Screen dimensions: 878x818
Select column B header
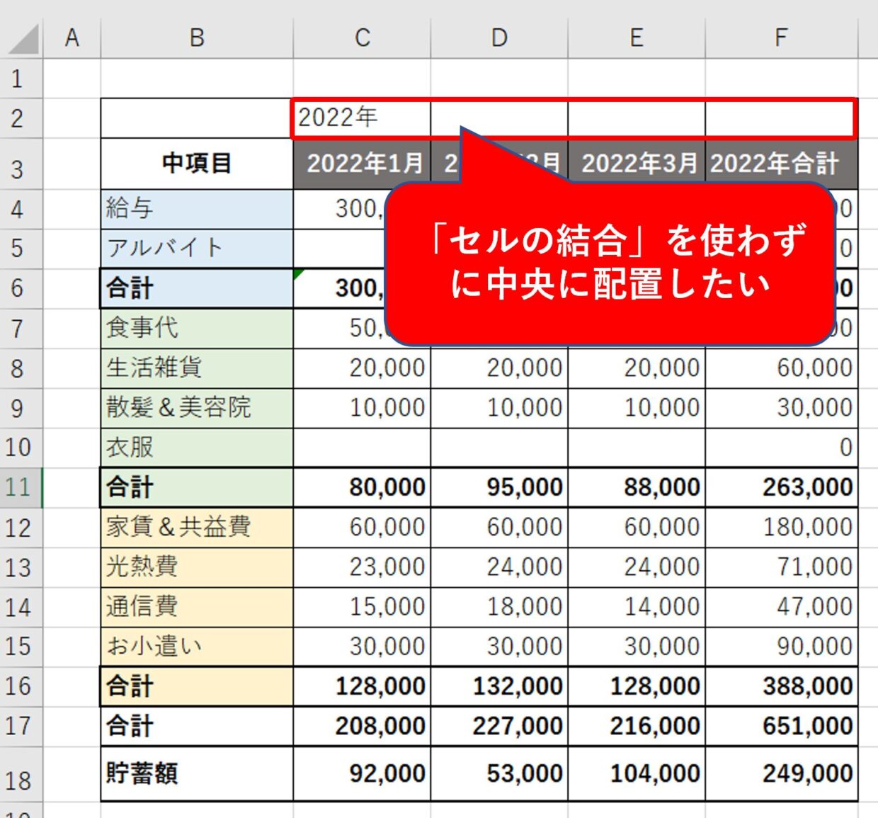click(x=197, y=38)
